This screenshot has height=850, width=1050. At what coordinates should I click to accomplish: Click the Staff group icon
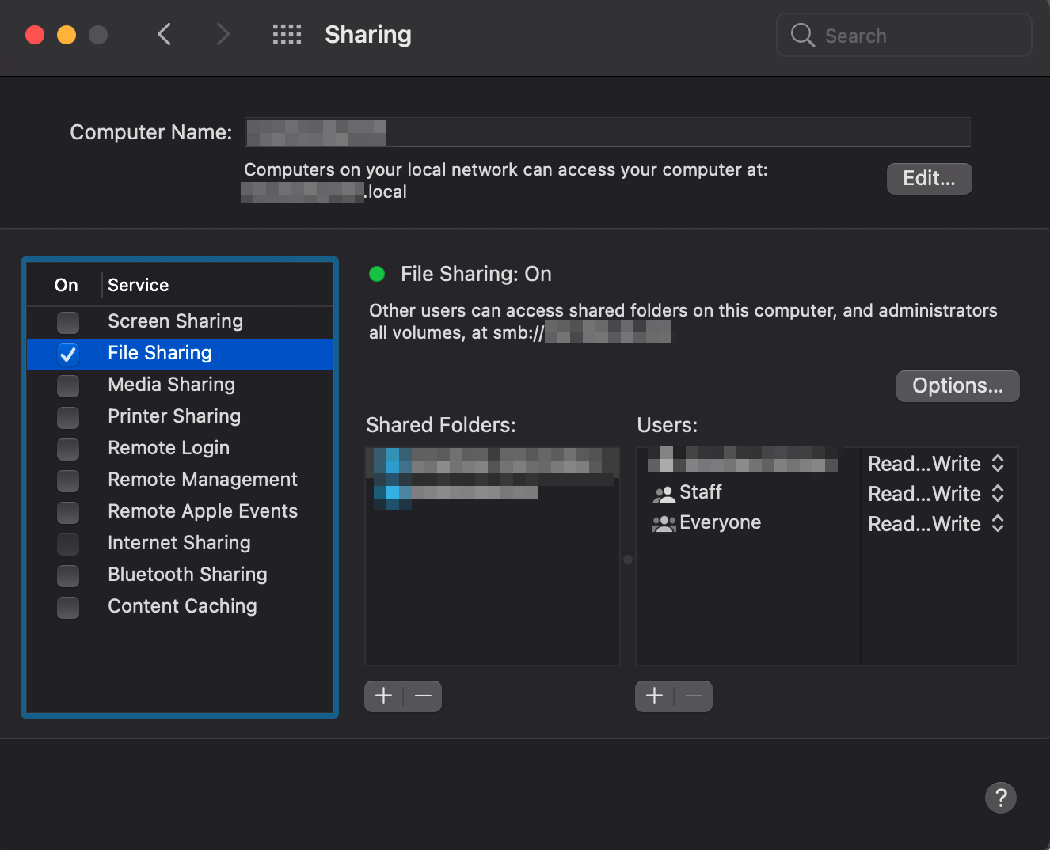664,493
